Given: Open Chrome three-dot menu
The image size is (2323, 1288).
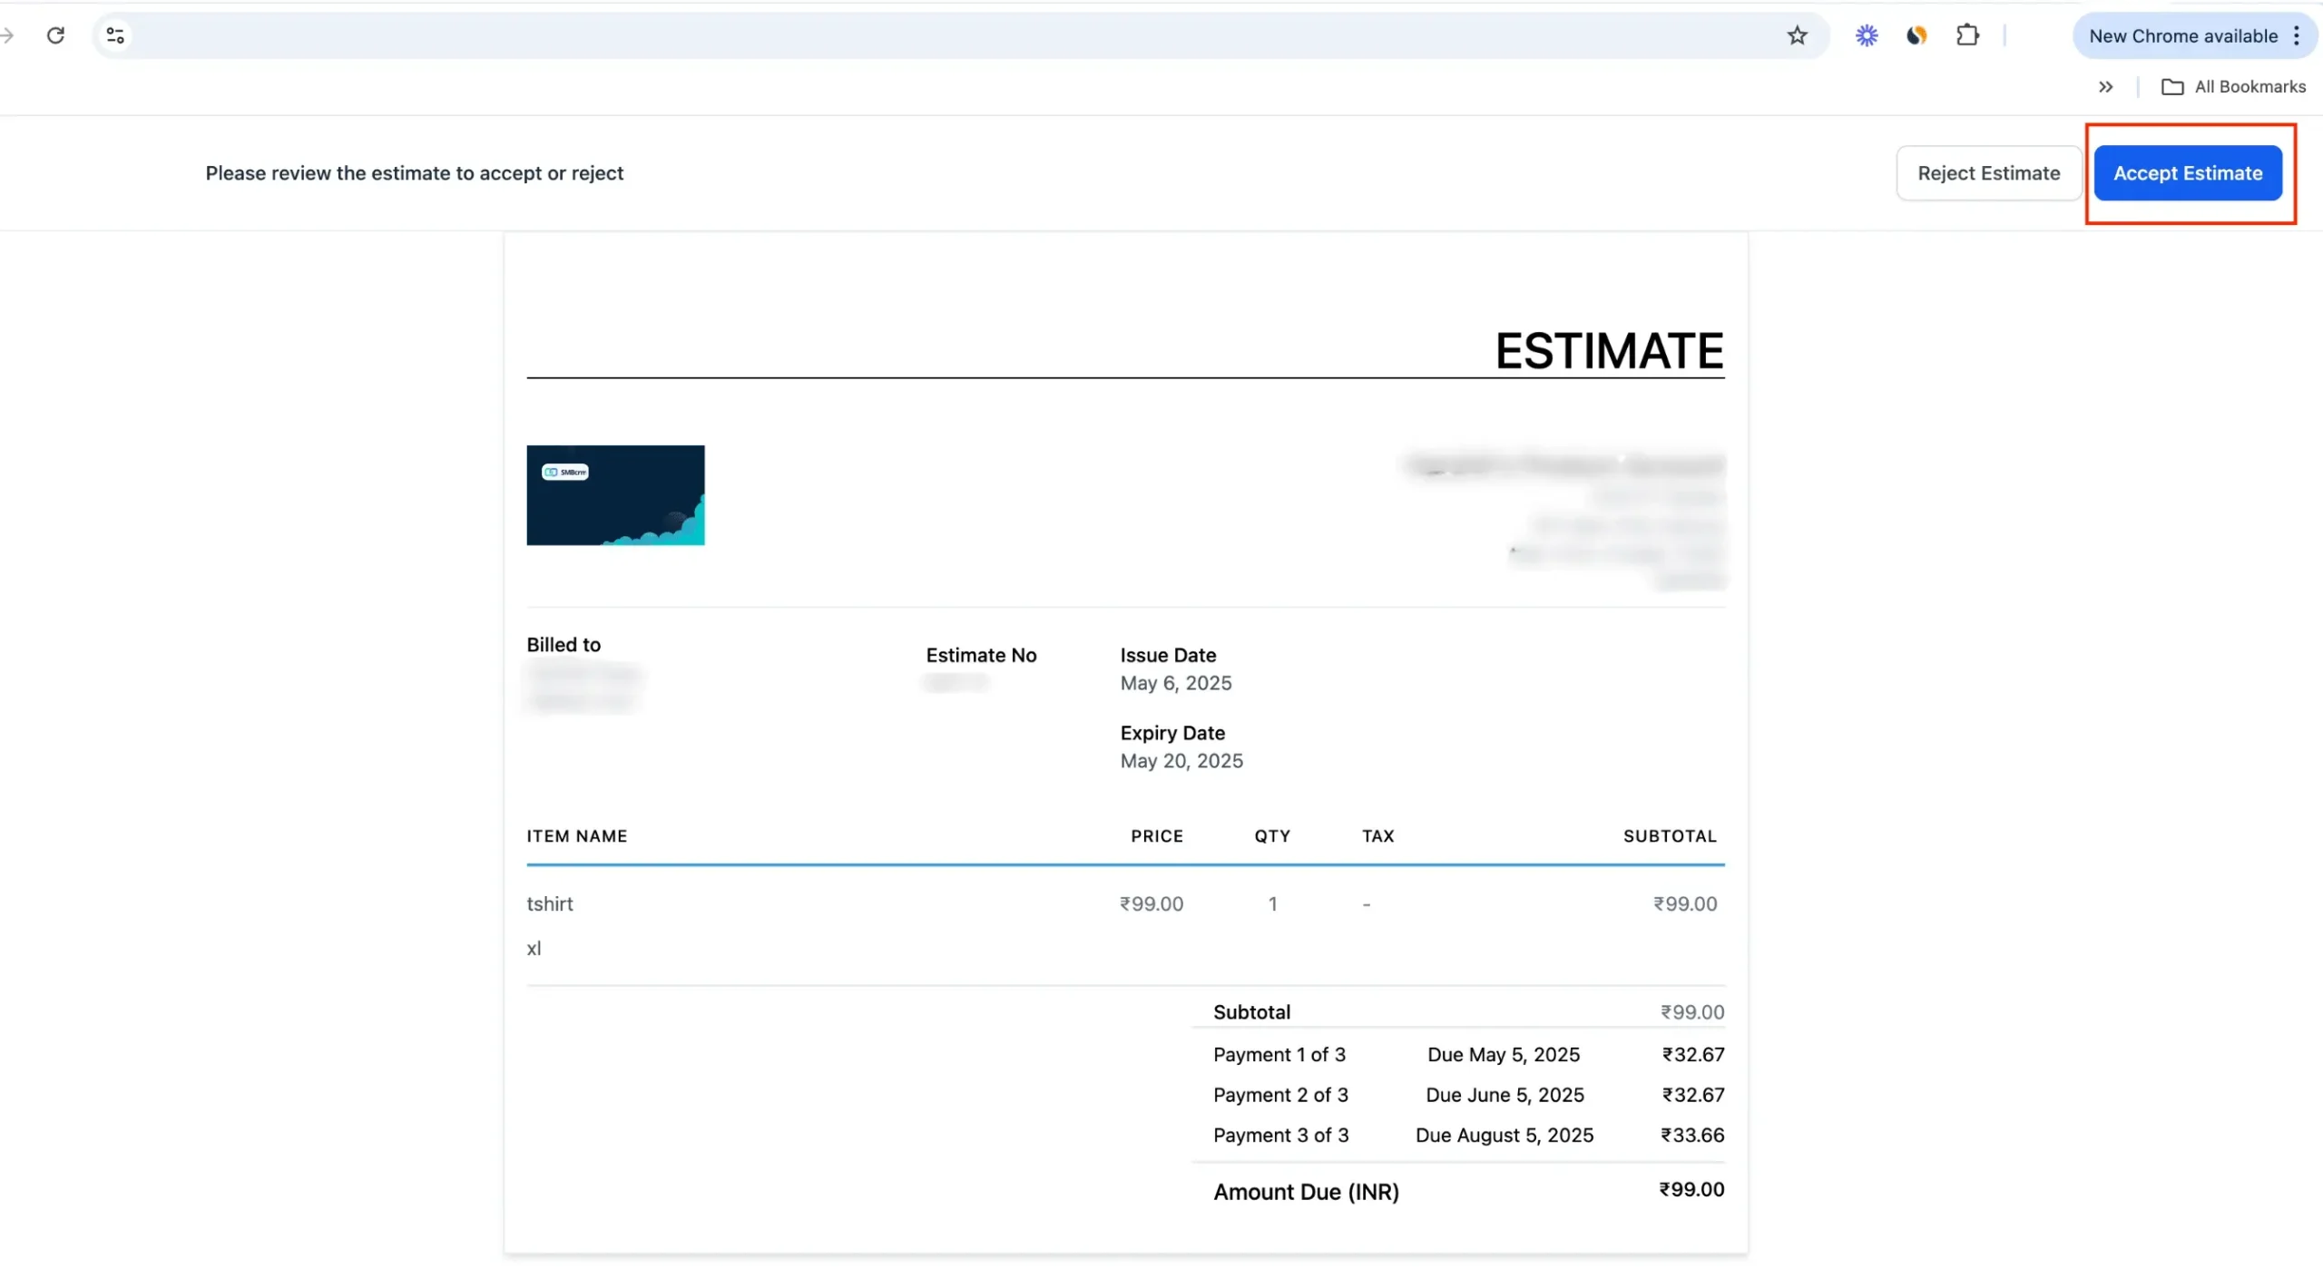Looking at the screenshot, I should tap(2297, 35).
